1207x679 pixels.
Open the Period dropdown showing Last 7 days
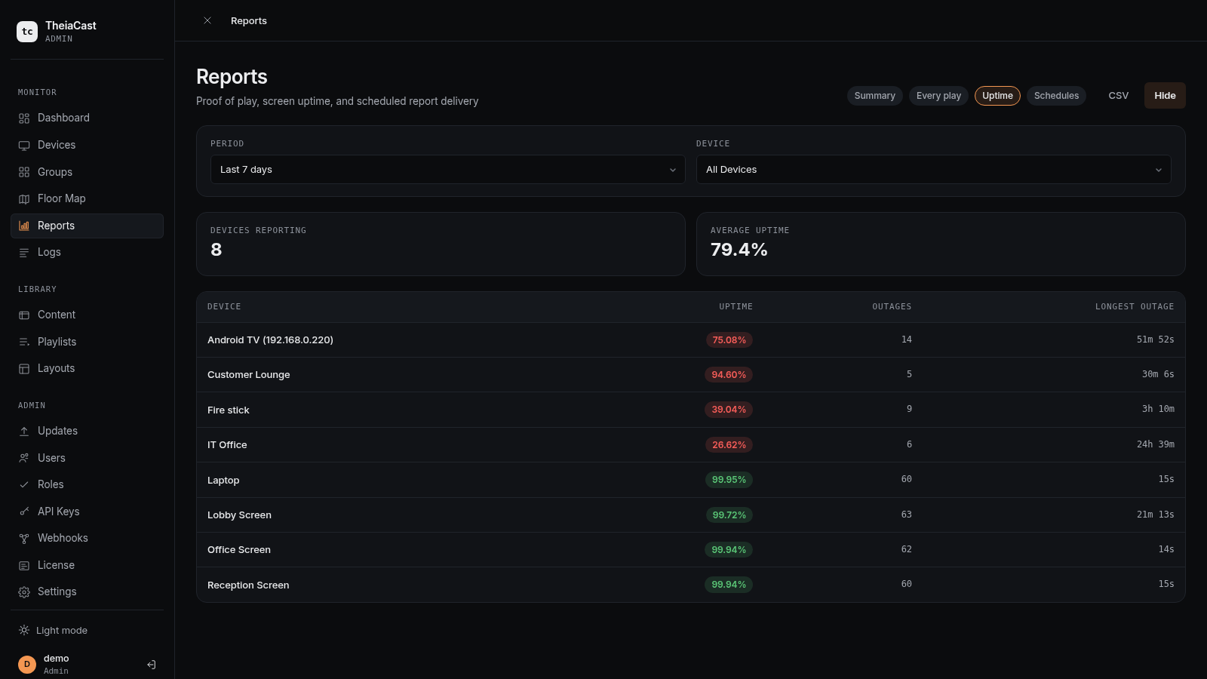tap(448, 170)
